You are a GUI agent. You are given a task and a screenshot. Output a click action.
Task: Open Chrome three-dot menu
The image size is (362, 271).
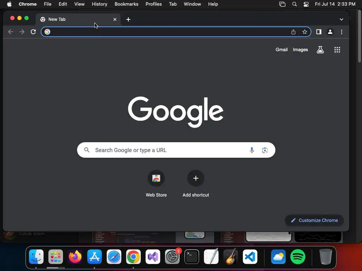[x=342, y=32]
